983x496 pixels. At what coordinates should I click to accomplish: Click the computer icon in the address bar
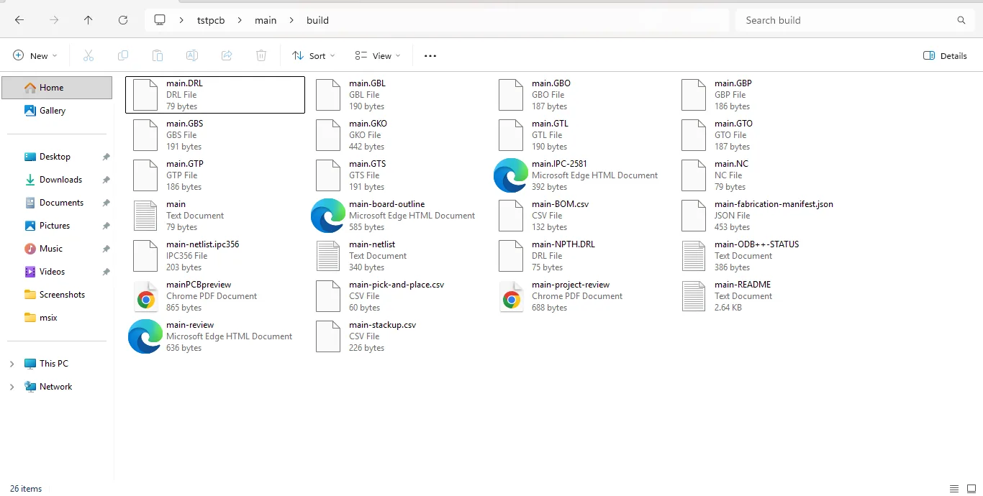[x=160, y=20]
